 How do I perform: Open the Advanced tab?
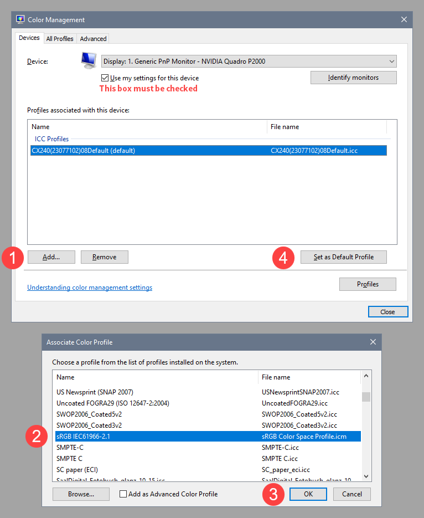pos(93,39)
